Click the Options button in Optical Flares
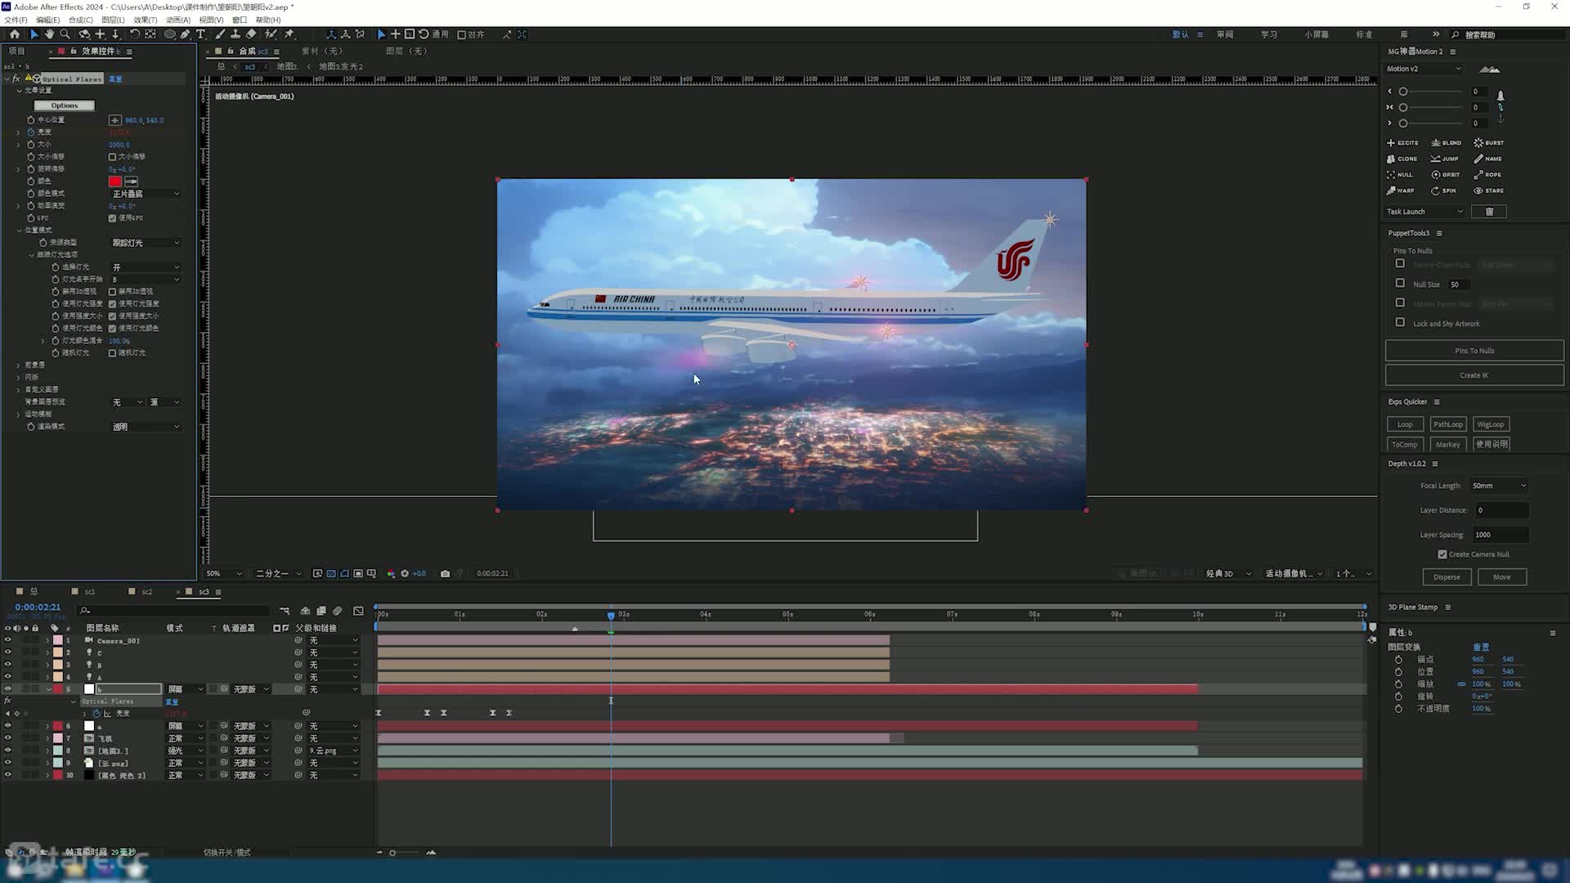 click(x=64, y=105)
